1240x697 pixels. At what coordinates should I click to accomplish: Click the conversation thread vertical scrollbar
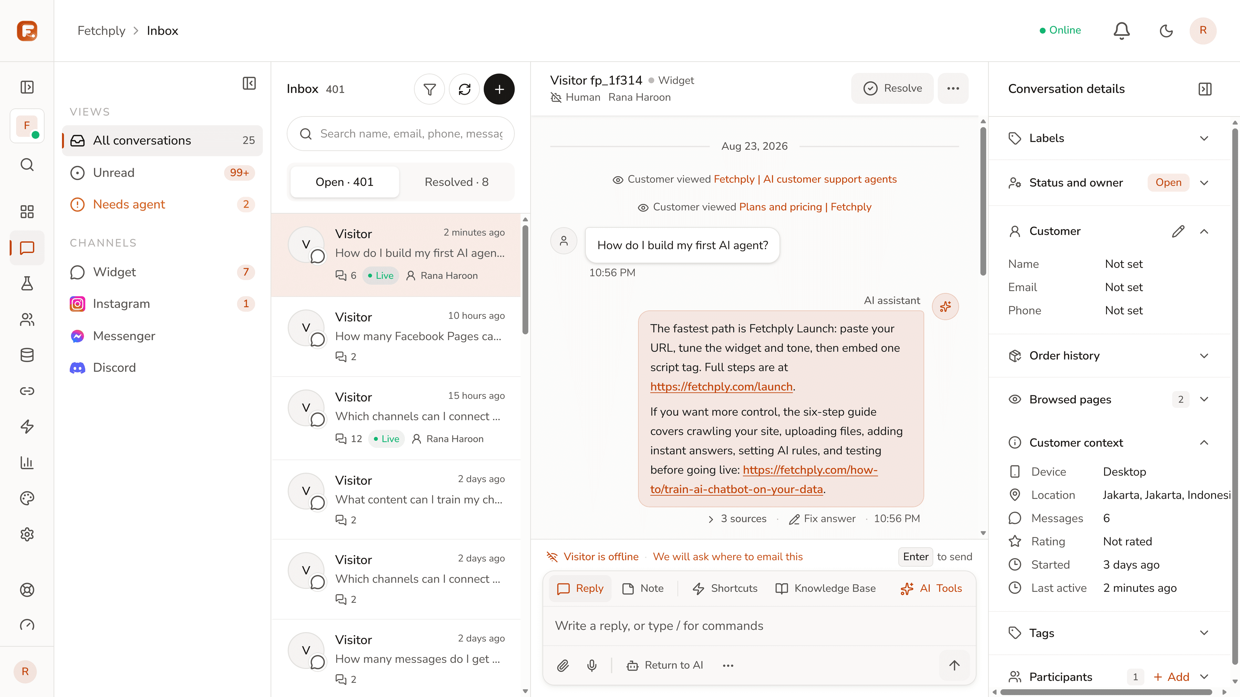[x=983, y=201]
